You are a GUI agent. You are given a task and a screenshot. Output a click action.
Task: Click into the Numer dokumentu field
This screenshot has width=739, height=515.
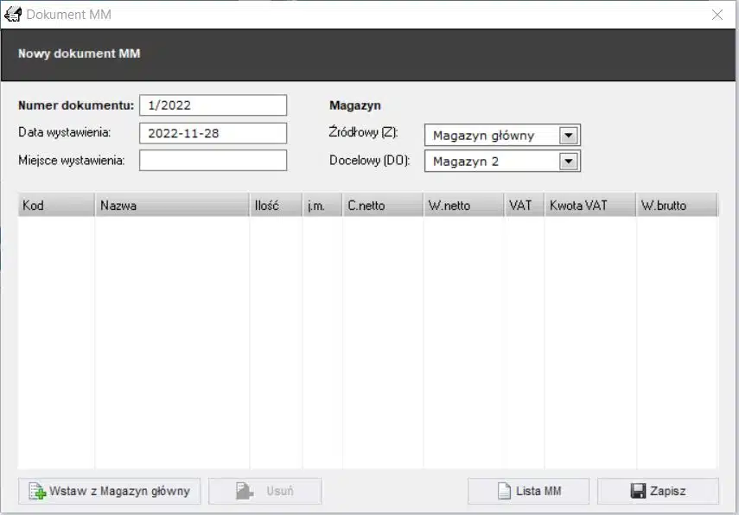(213, 105)
